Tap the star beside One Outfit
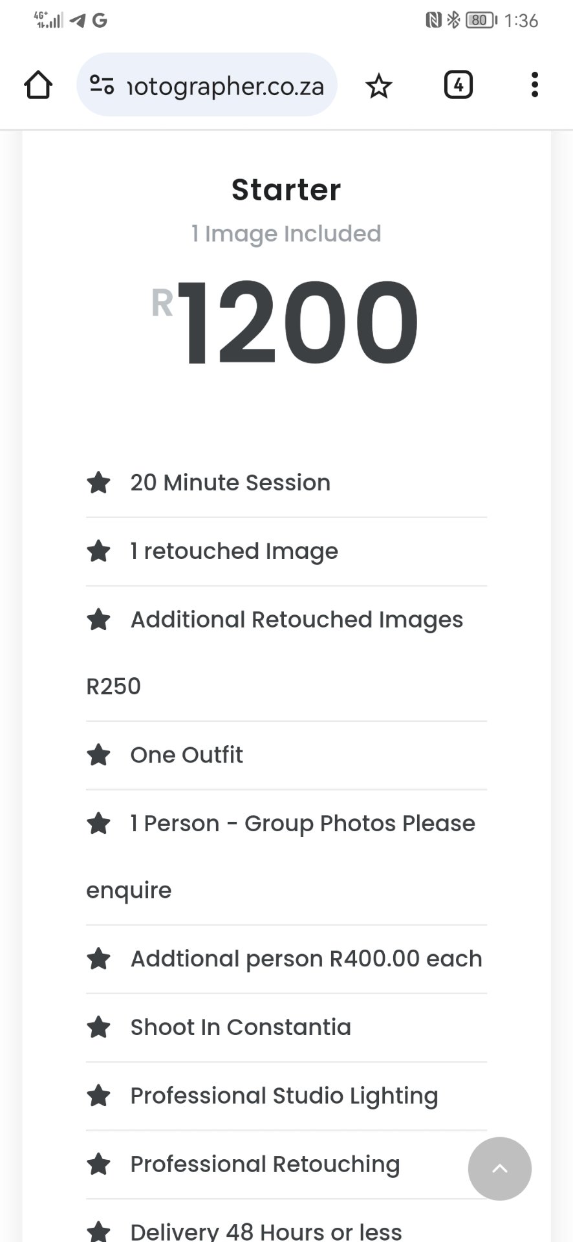This screenshot has height=1242, width=573. pyautogui.click(x=99, y=755)
